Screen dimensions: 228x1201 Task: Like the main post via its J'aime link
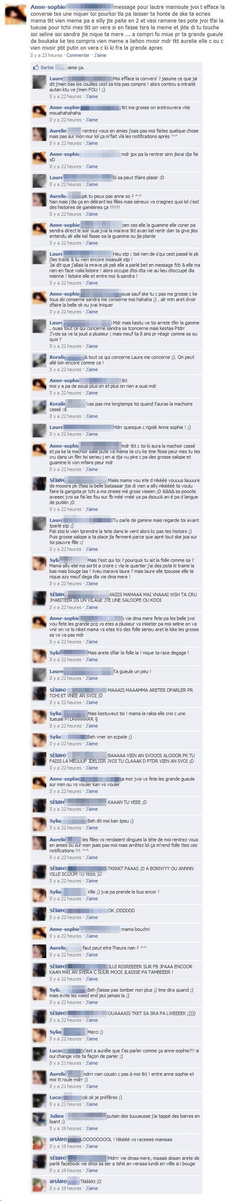coord(100,55)
